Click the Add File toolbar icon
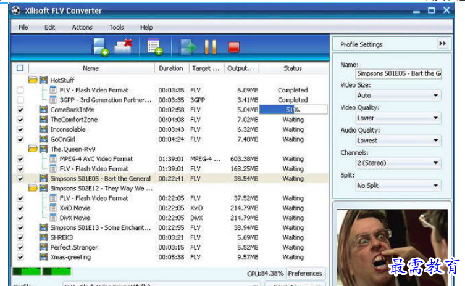465x286 pixels. (100, 47)
